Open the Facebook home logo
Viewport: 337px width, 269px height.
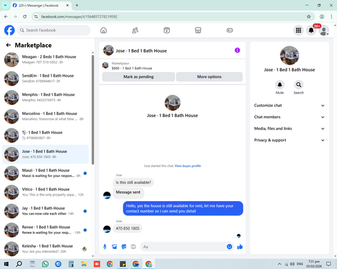click(9, 30)
